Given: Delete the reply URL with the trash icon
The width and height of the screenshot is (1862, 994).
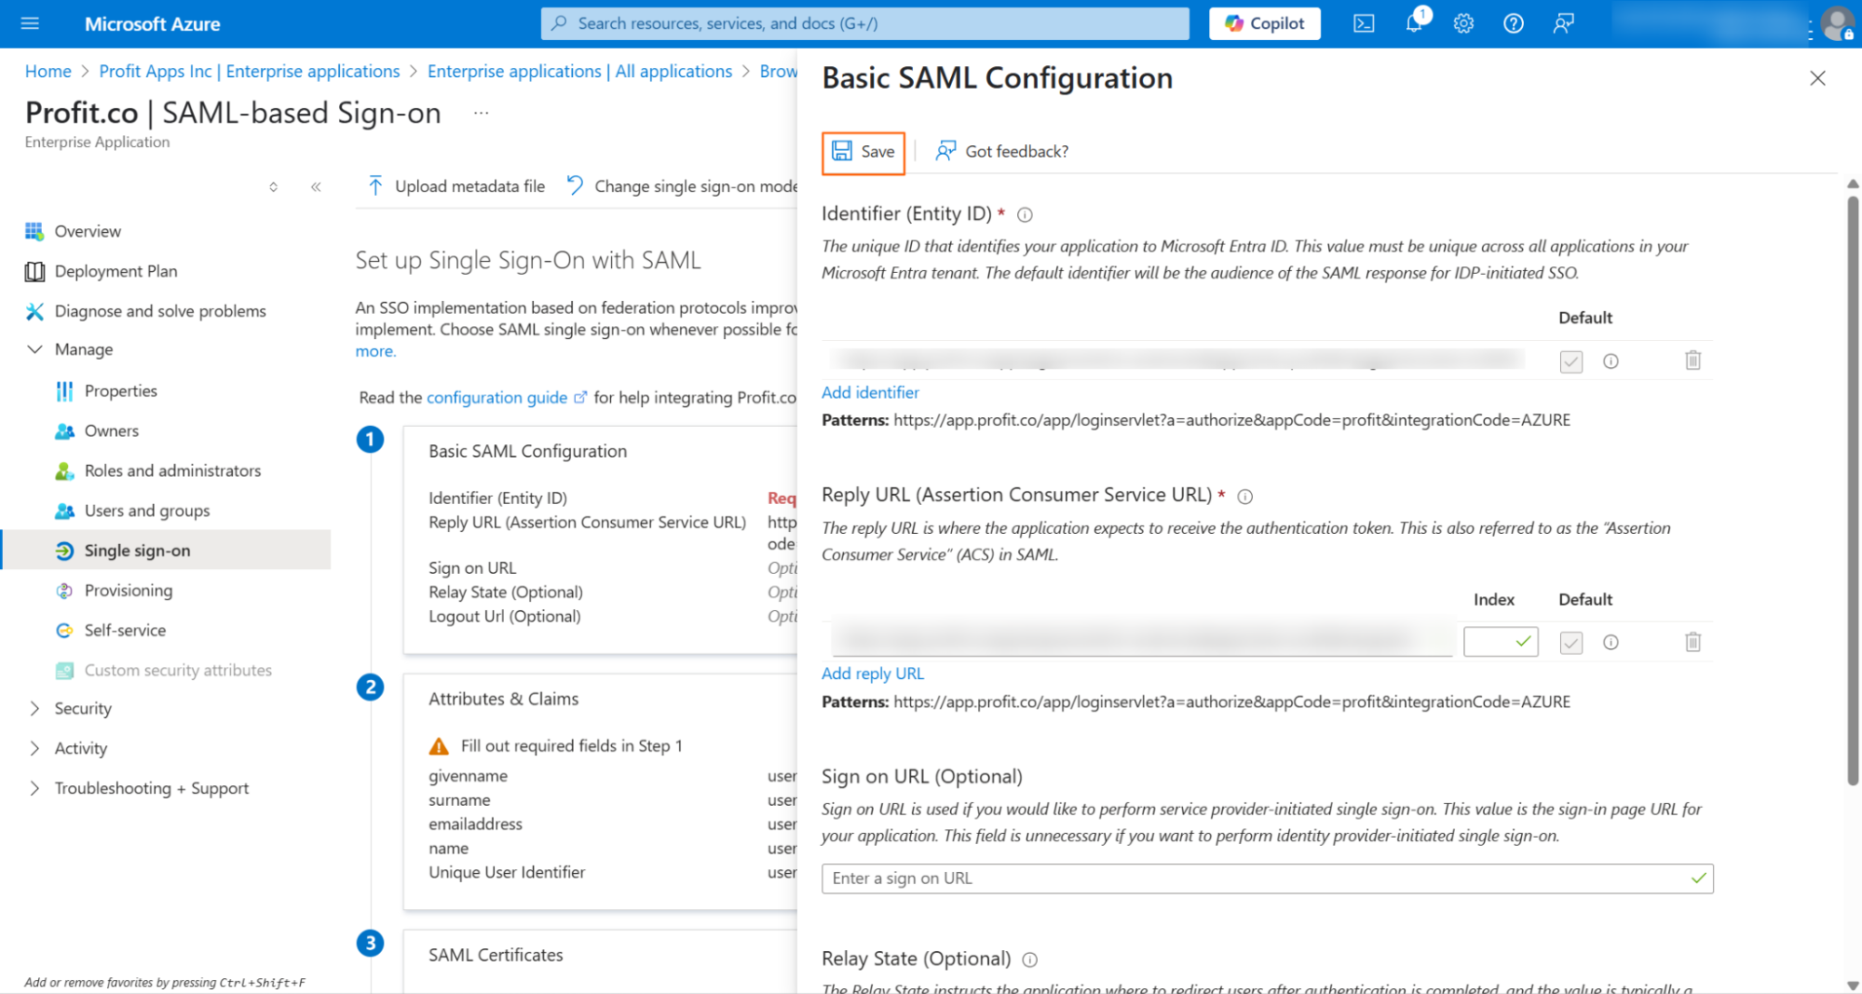Looking at the screenshot, I should [x=1692, y=642].
